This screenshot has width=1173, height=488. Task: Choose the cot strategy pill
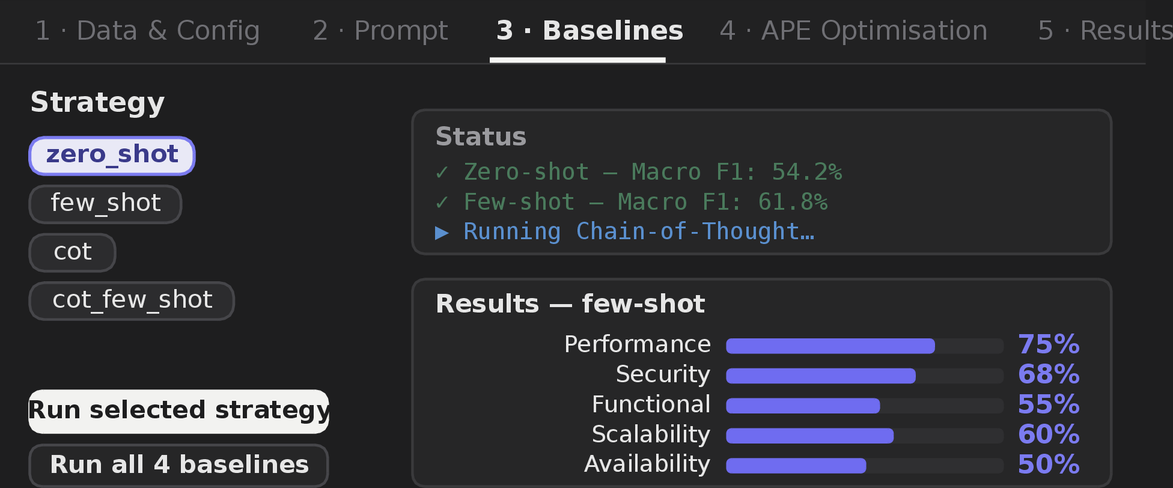tap(72, 252)
